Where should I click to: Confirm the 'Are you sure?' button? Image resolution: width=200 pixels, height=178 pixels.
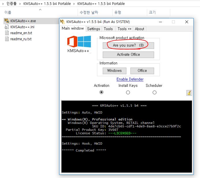click(128, 45)
